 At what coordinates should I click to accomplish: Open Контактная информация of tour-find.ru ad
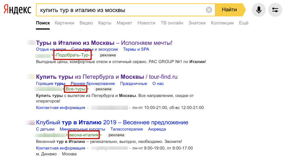(61, 108)
